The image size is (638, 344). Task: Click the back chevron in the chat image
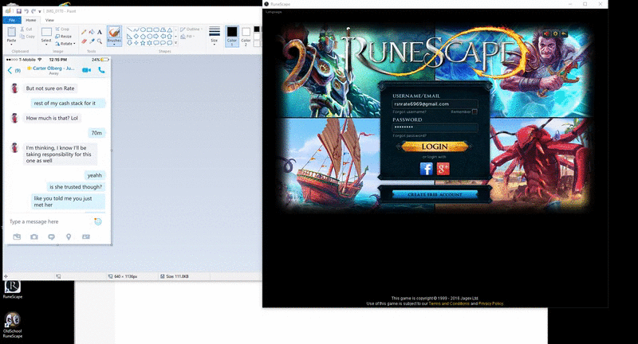tap(10, 70)
